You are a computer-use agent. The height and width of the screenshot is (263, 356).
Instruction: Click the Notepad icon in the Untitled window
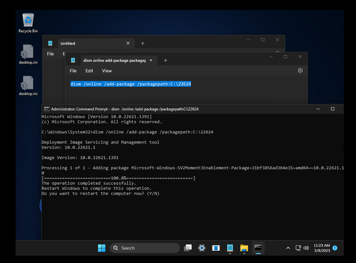point(50,43)
